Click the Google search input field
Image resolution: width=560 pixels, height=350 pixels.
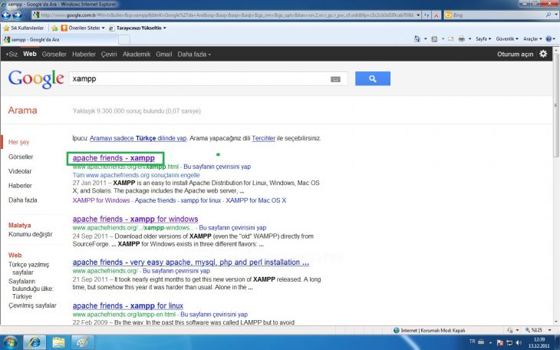pyautogui.click(x=198, y=79)
